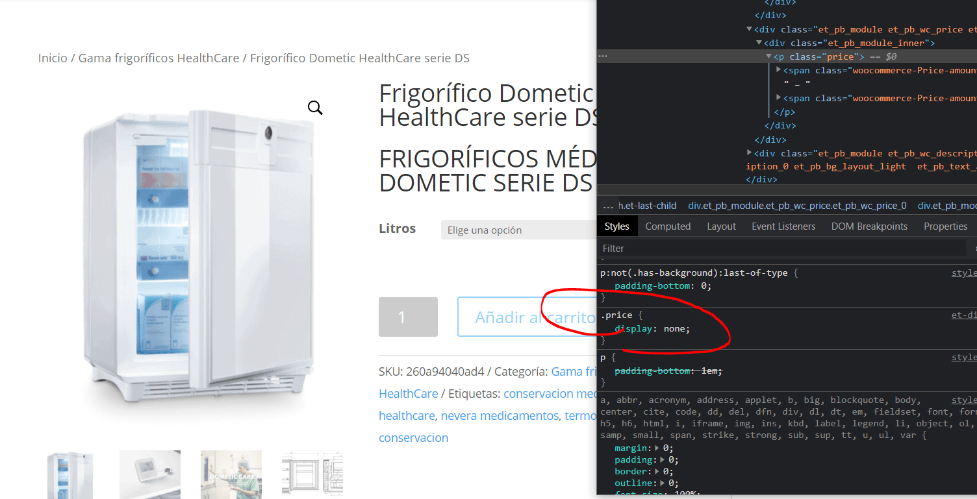
Task: Click the ellipsis at start of DevTools element breadcrumb
Action: coord(608,206)
